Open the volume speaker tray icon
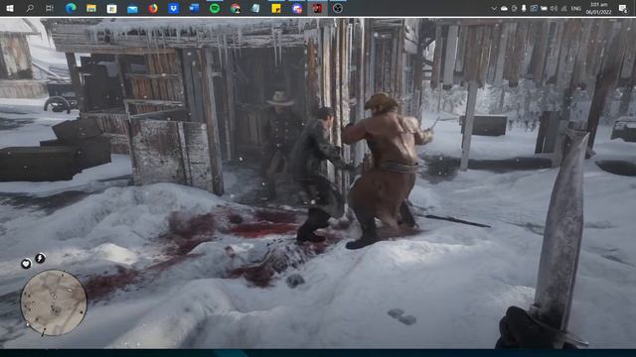636x357 pixels. (554, 8)
